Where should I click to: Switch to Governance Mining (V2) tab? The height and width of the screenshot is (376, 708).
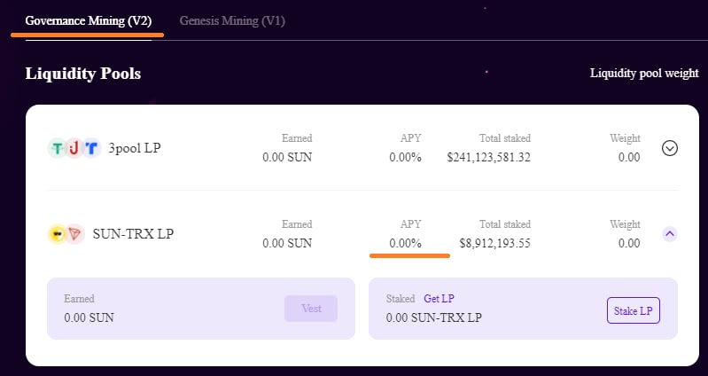[x=88, y=20]
